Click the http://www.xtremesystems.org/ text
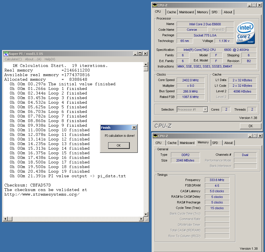Image resolution: width=265 pixels, height=252 pixels. (42, 195)
